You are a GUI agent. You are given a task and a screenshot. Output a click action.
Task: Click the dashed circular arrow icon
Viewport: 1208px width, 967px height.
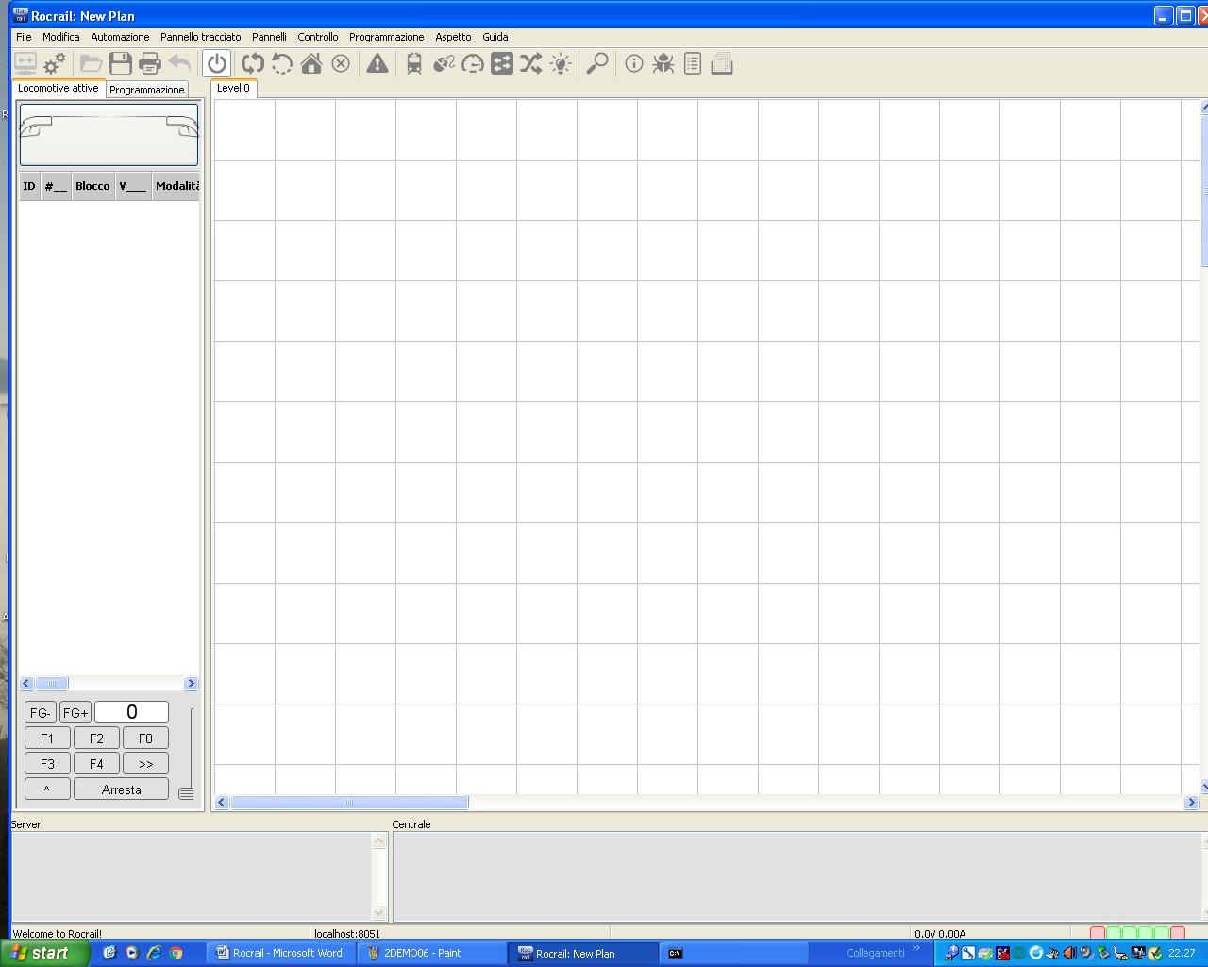tap(281, 64)
